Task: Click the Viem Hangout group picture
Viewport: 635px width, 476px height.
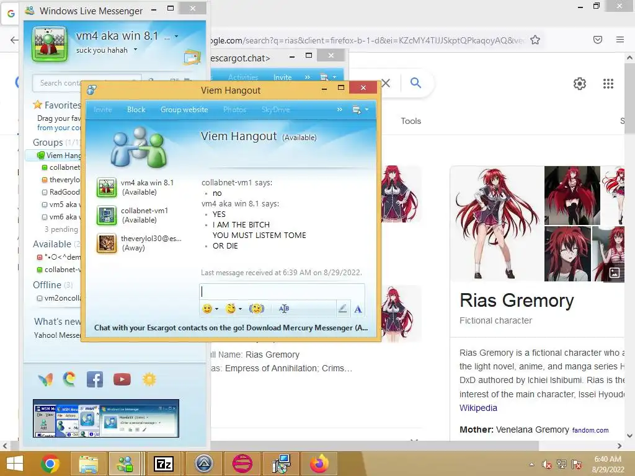Action: click(x=138, y=147)
